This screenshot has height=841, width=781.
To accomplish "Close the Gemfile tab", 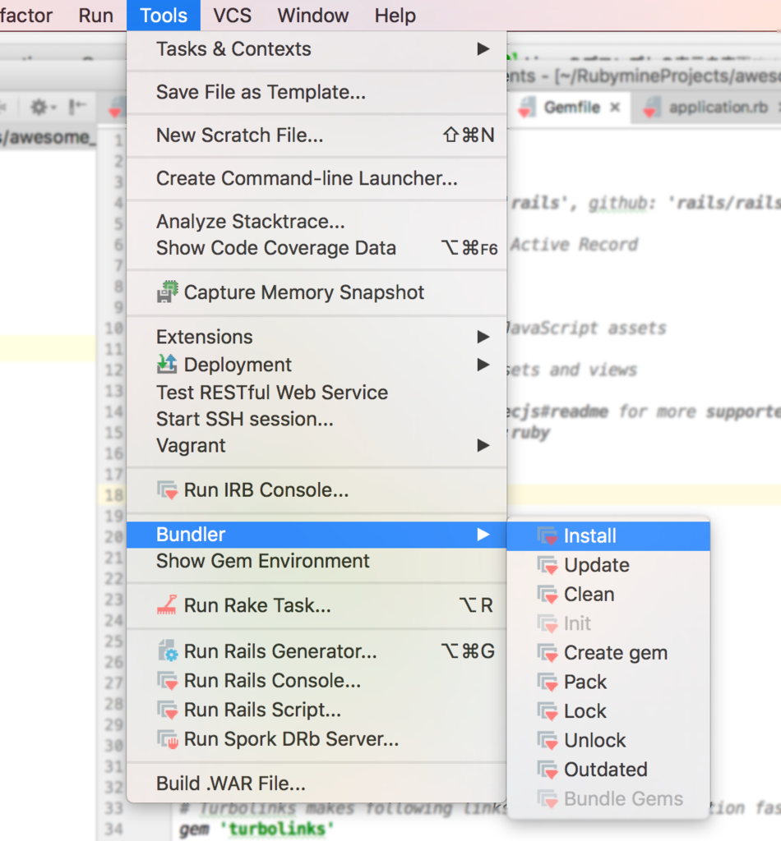I will pyautogui.click(x=615, y=107).
